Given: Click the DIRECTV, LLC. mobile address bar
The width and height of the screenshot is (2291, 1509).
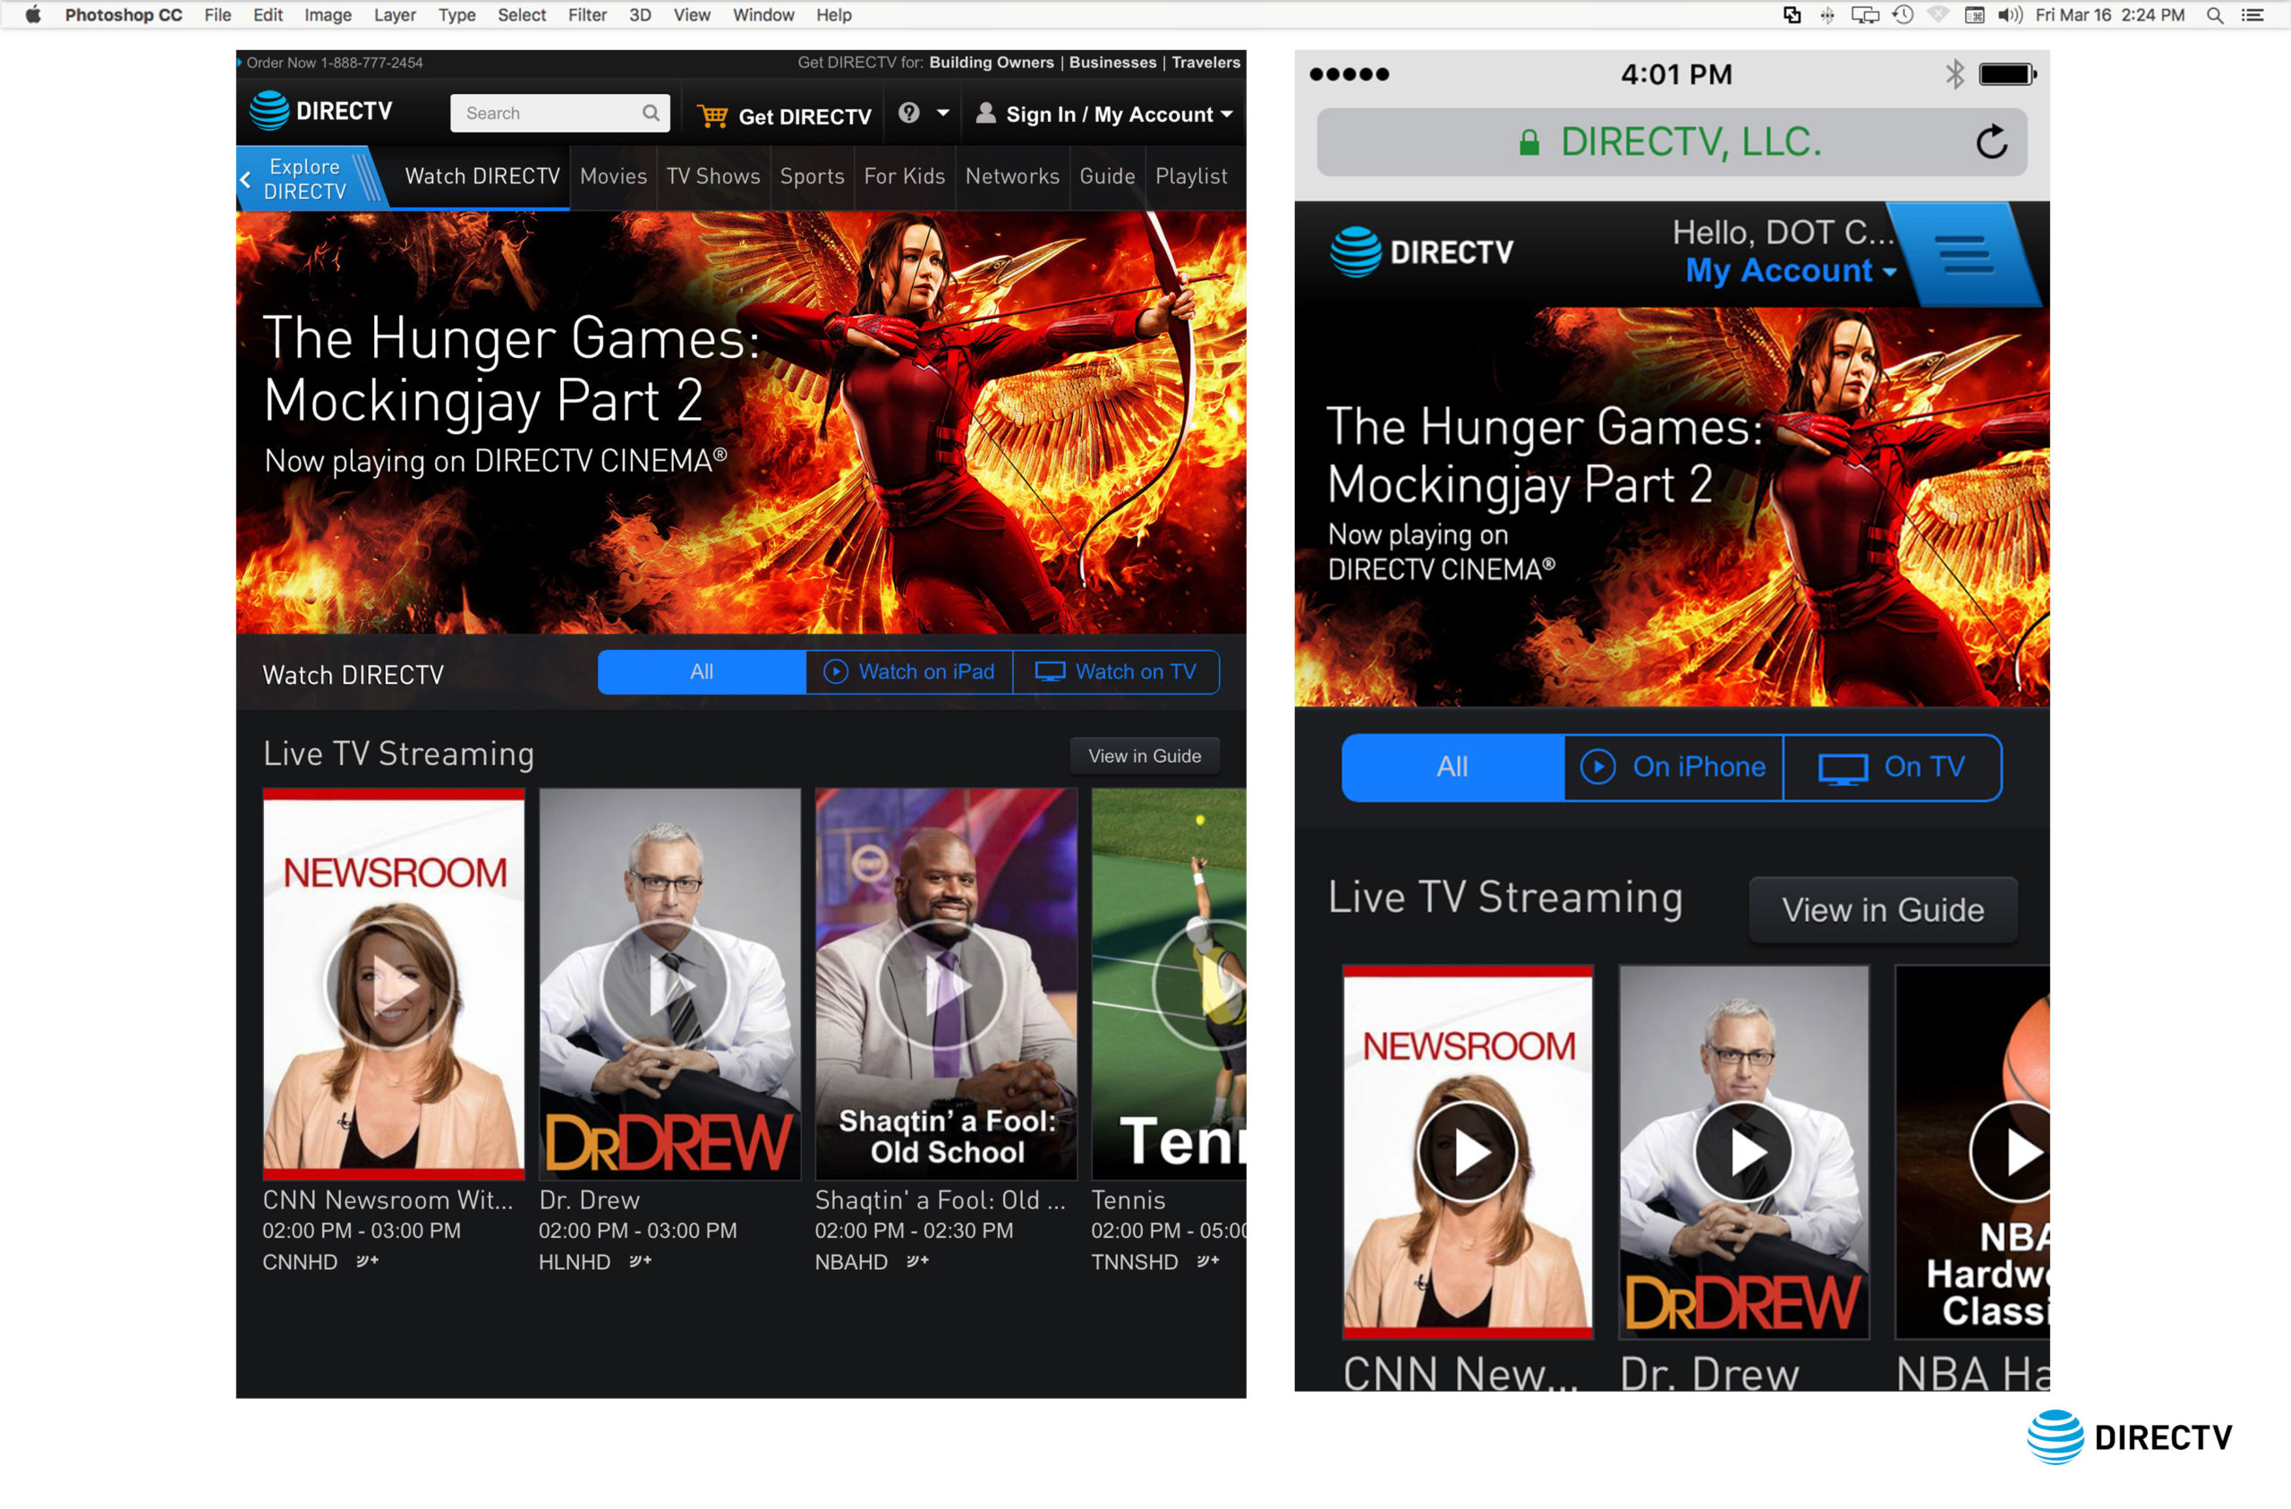Looking at the screenshot, I should [x=1672, y=142].
